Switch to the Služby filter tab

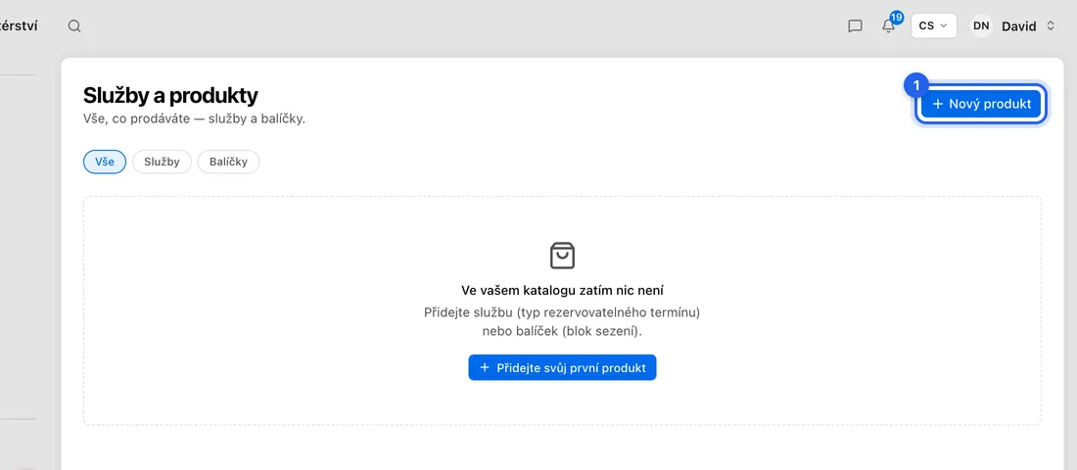(163, 163)
